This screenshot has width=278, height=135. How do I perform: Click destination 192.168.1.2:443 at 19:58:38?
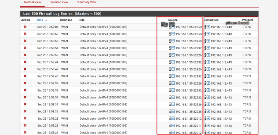click(221, 90)
